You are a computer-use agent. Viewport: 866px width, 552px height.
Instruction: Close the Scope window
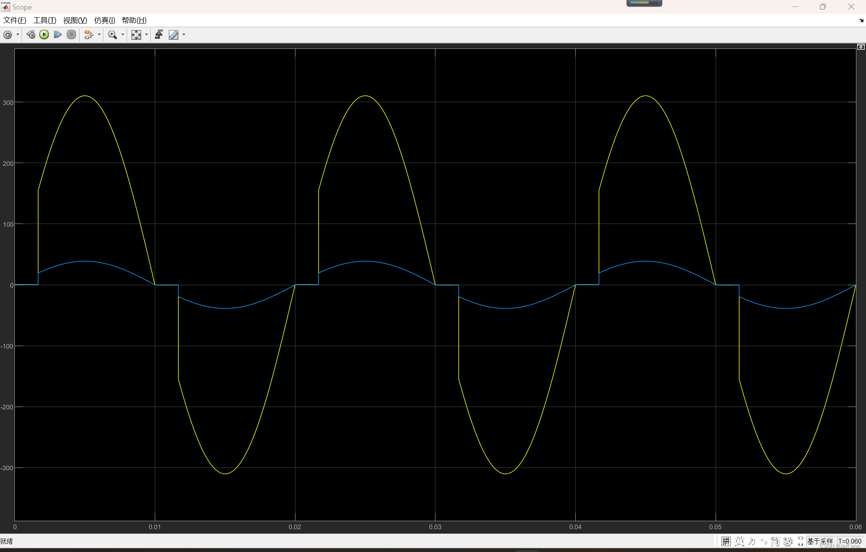(x=851, y=7)
